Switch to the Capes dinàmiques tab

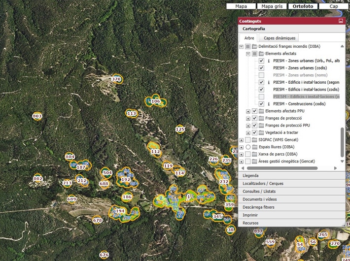(280, 38)
